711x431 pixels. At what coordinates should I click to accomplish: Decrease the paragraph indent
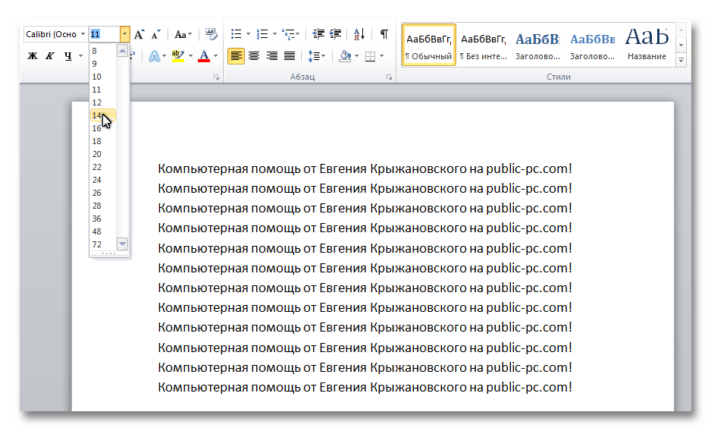tap(319, 34)
